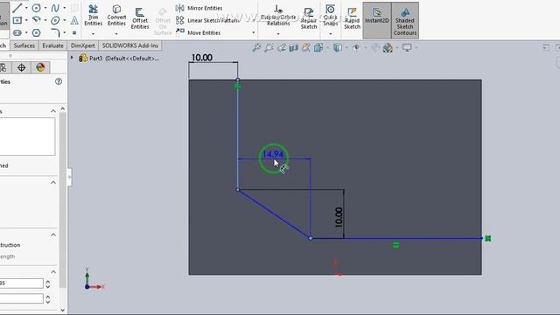This screenshot has height=315, width=560.
Task: Open the Display/Delete Relations dropdown arrow
Action: pos(278,34)
